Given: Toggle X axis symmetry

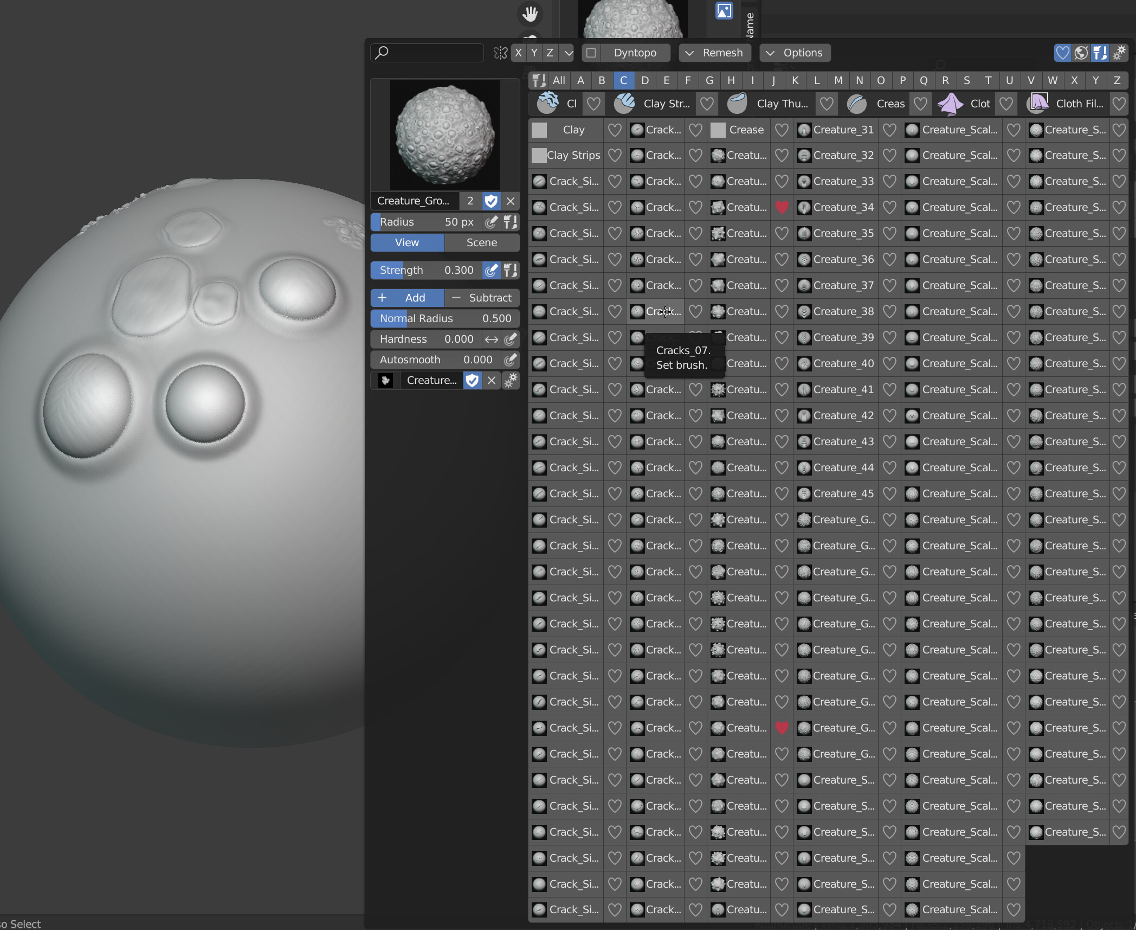Looking at the screenshot, I should click(518, 53).
